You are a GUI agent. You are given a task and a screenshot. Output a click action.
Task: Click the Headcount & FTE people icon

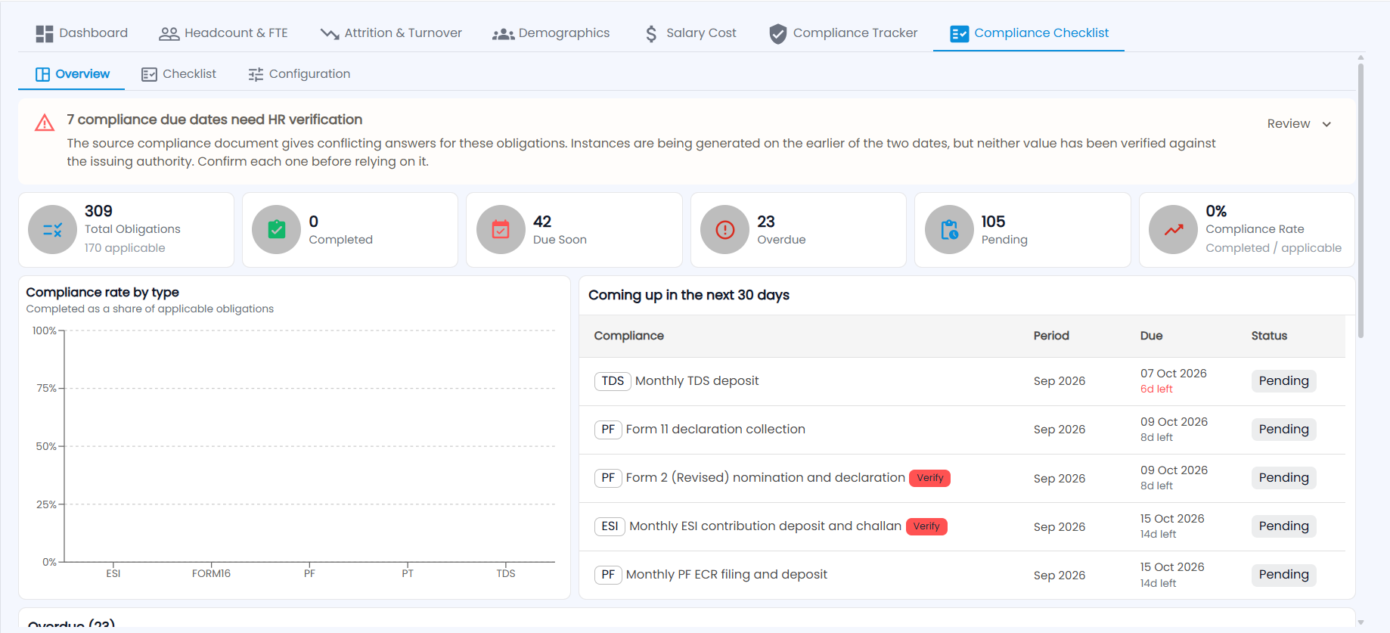click(x=169, y=33)
